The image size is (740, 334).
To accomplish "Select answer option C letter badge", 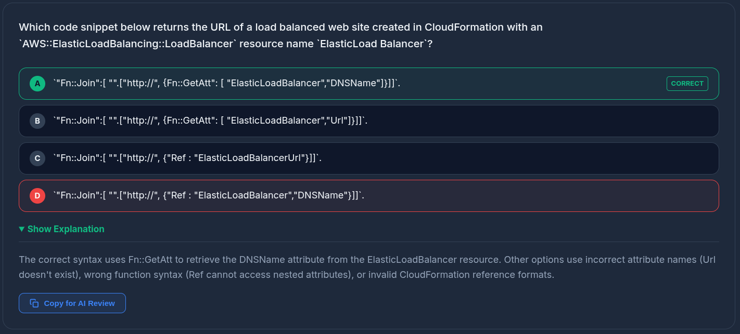I will click(x=37, y=158).
